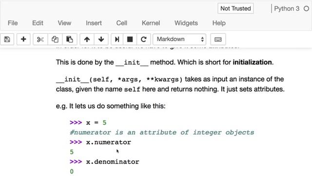
Task: Check the kernel idle indicator circle
Action: [x=307, y=9]
